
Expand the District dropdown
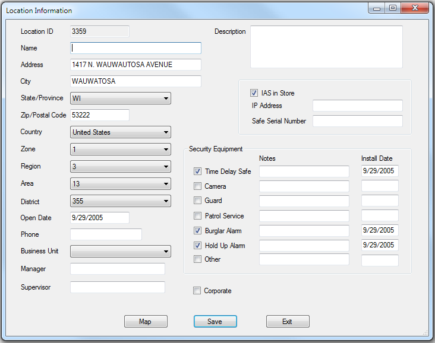pos(121,202)
